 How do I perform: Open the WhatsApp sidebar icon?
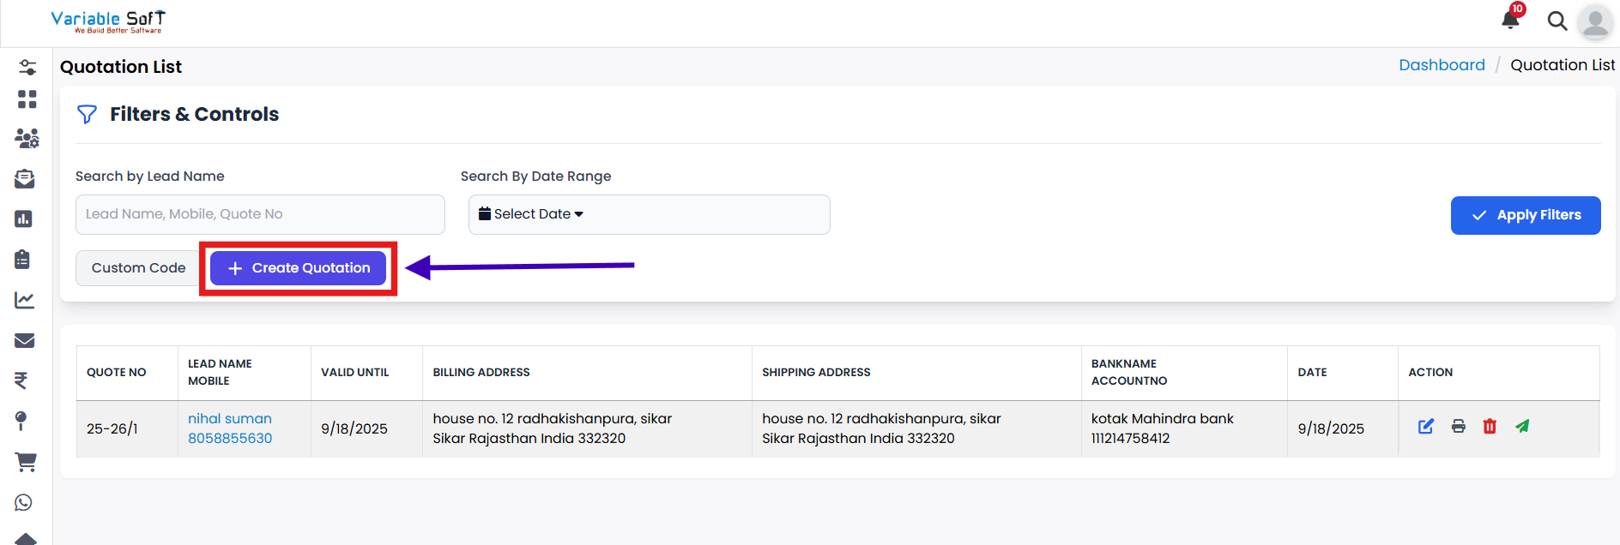click(x=24, y=503)
